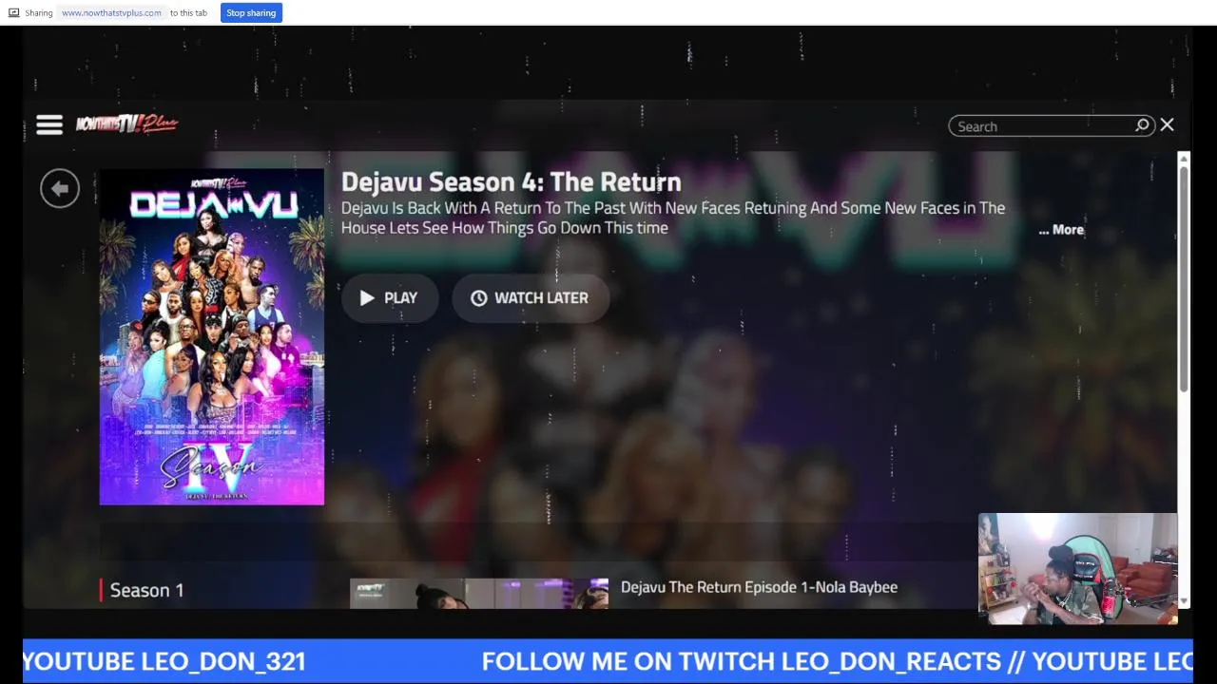1217x684 pixels.
Task: Open Dejavu The Return Episode 1-Nola Baybee title
Action: pyautogui.click(x=759, y=587)
